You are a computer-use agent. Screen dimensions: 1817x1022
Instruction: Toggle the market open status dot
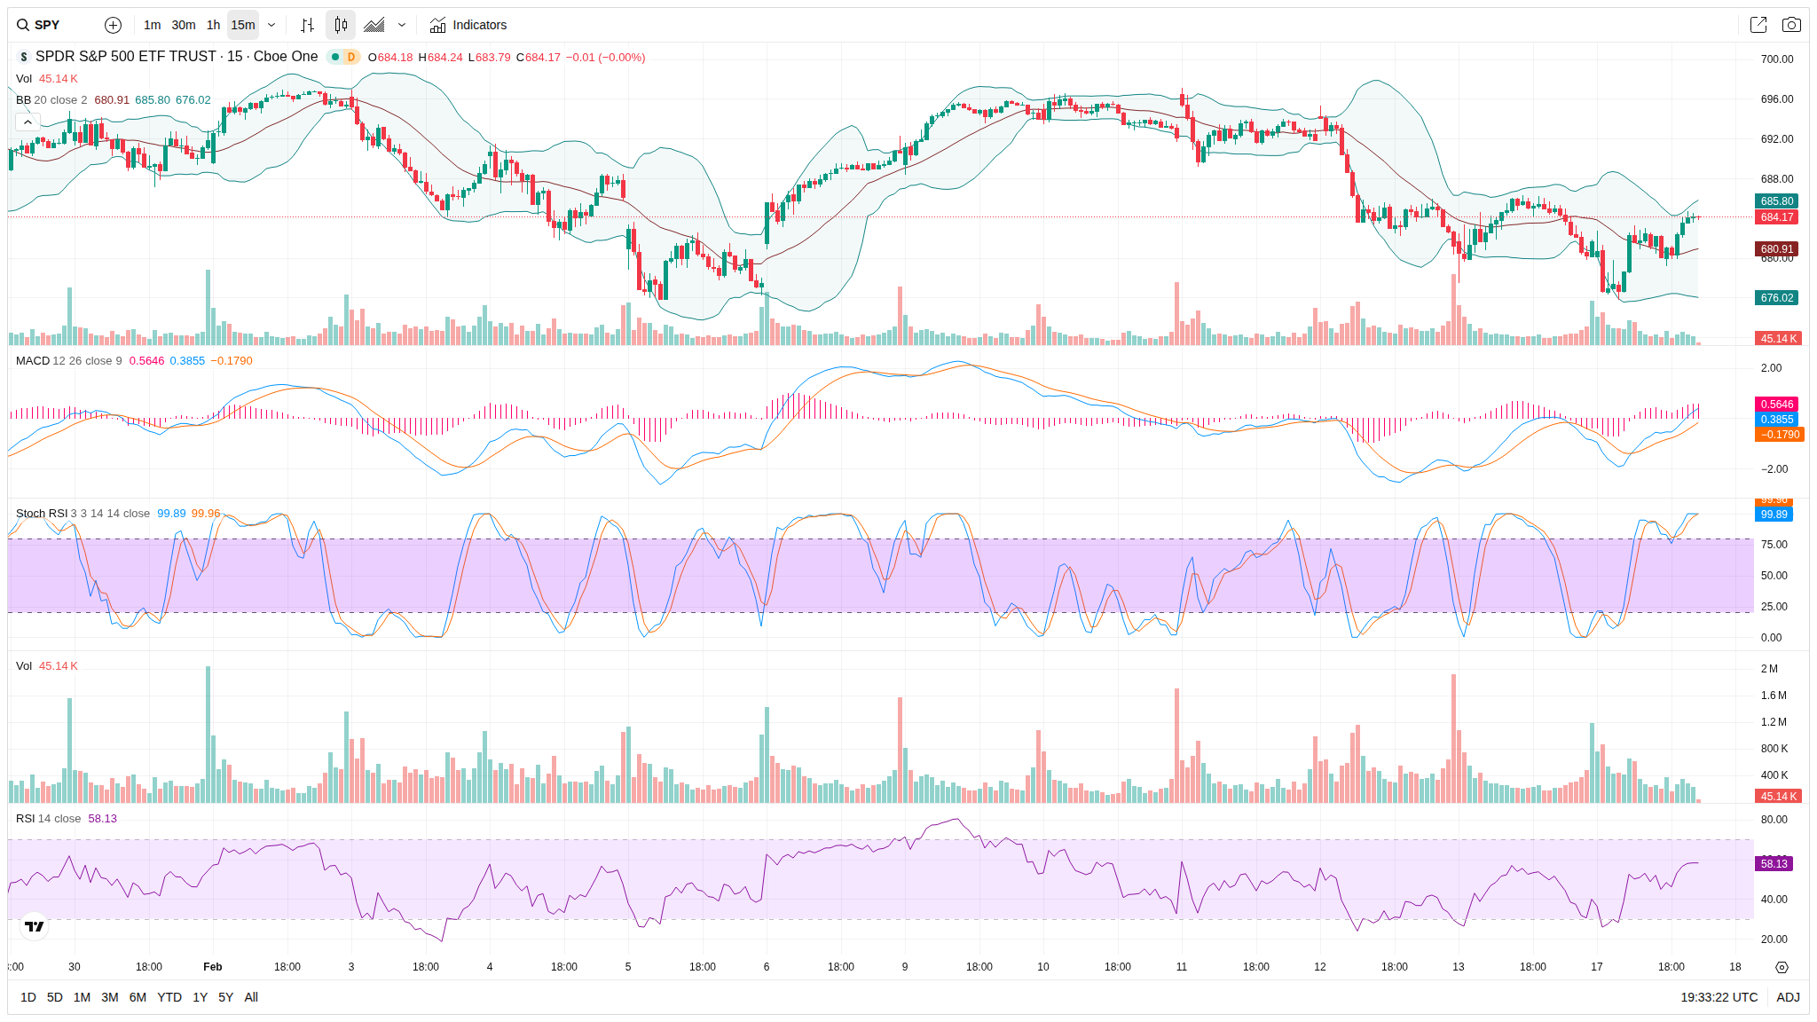pyautogui.click(x=335, y=57)
